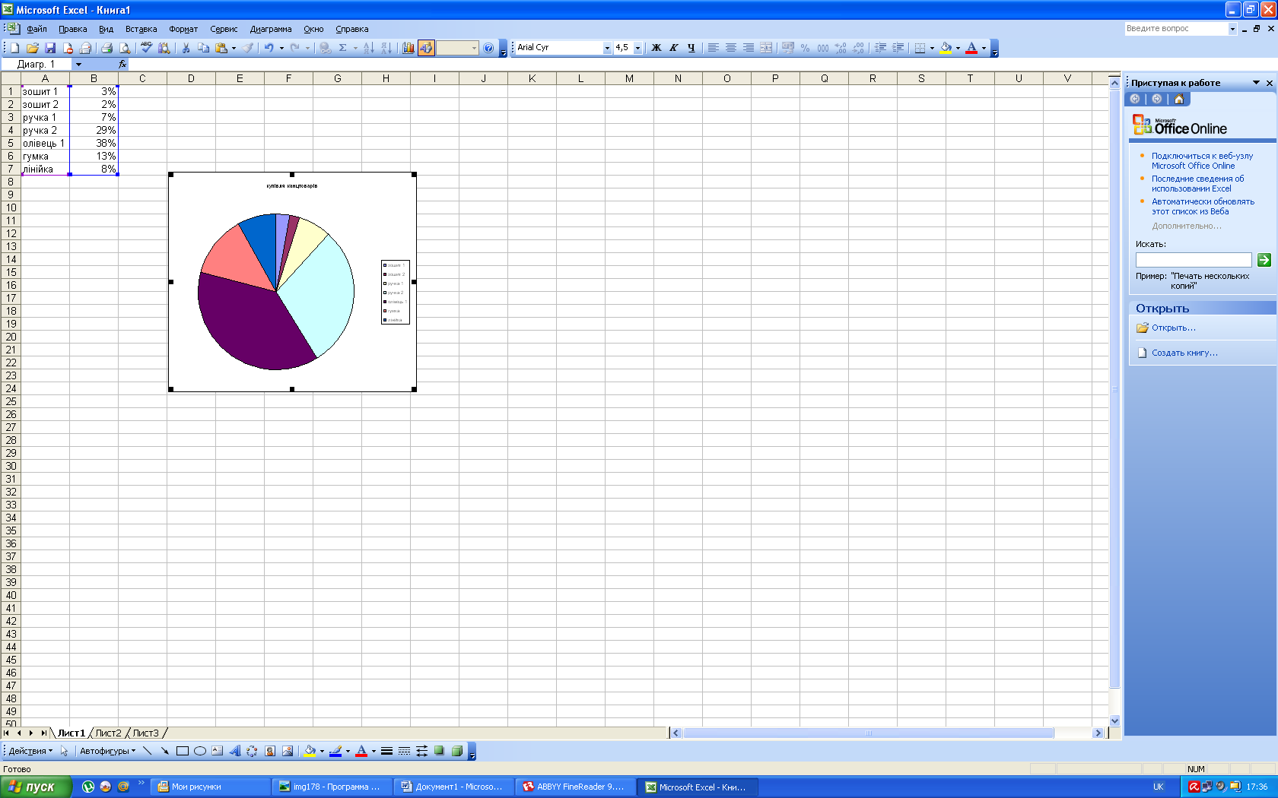Toggle right text alignment
This screenshot has height=798, width=1278.
pos(748,48)
